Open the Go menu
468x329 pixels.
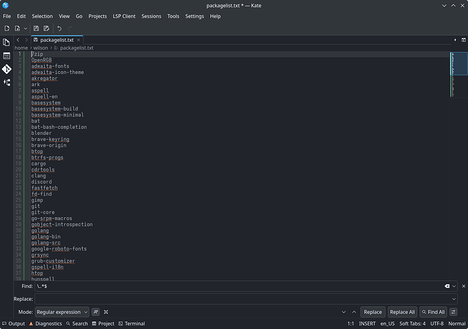pyautogui.click(x=79, y=16)
